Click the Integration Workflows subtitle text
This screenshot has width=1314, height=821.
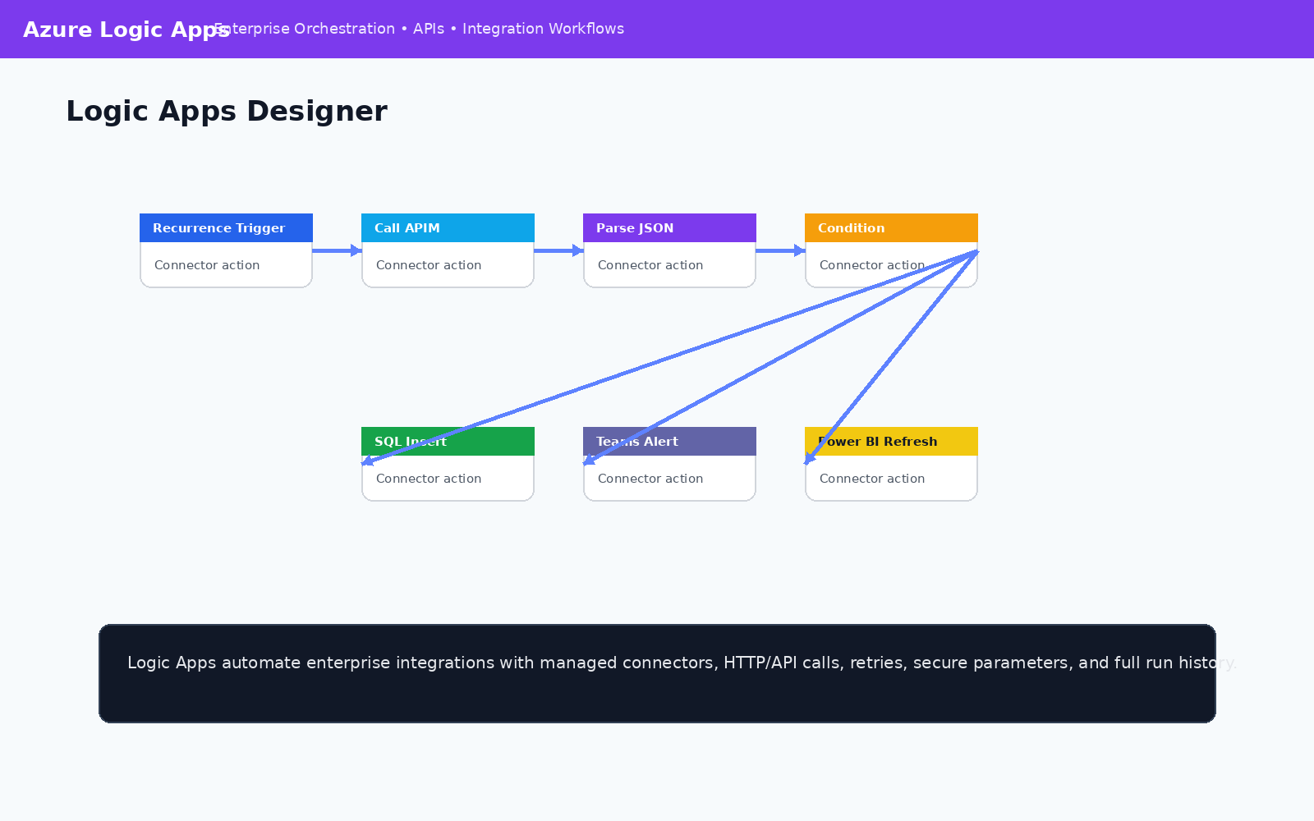pos(543,29)
